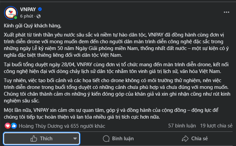236x146 pixels.
Task: Click the Bình luận comment button
Action: coord(118,139)
